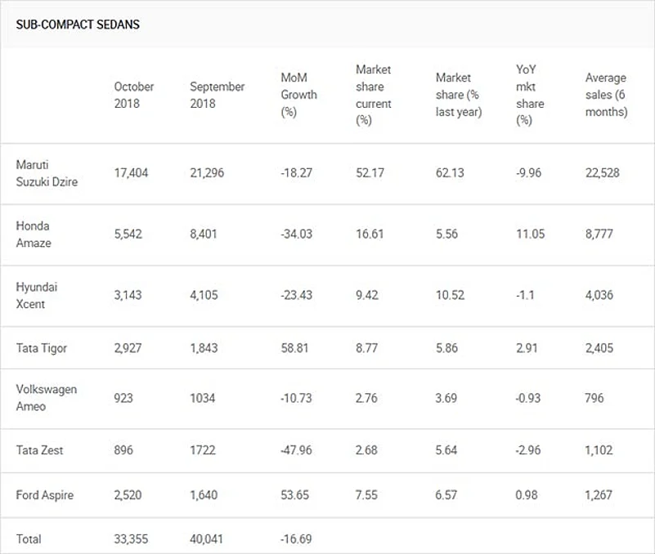The image size is (655, 554).
Task: Select the Tata Tigor row label
Action: pos(42,348)
